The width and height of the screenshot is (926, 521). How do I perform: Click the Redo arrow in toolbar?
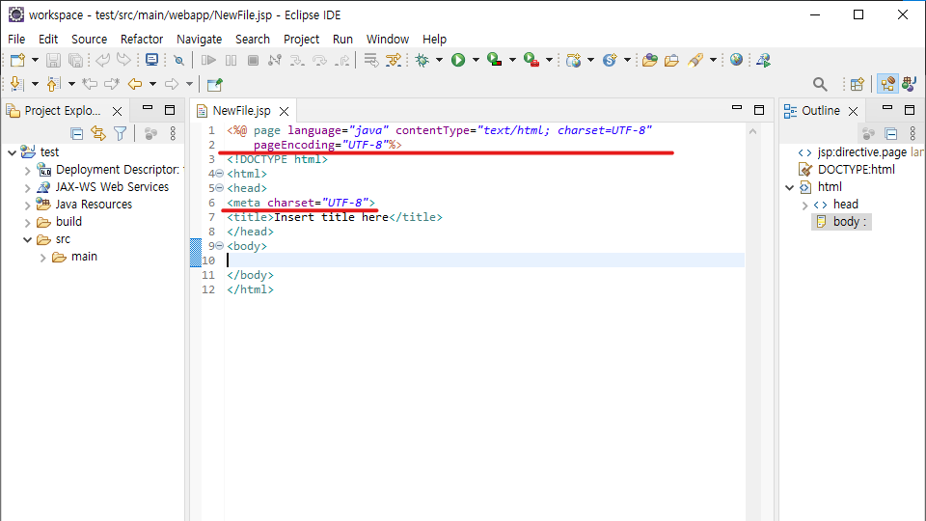click(x=123, y=60)
